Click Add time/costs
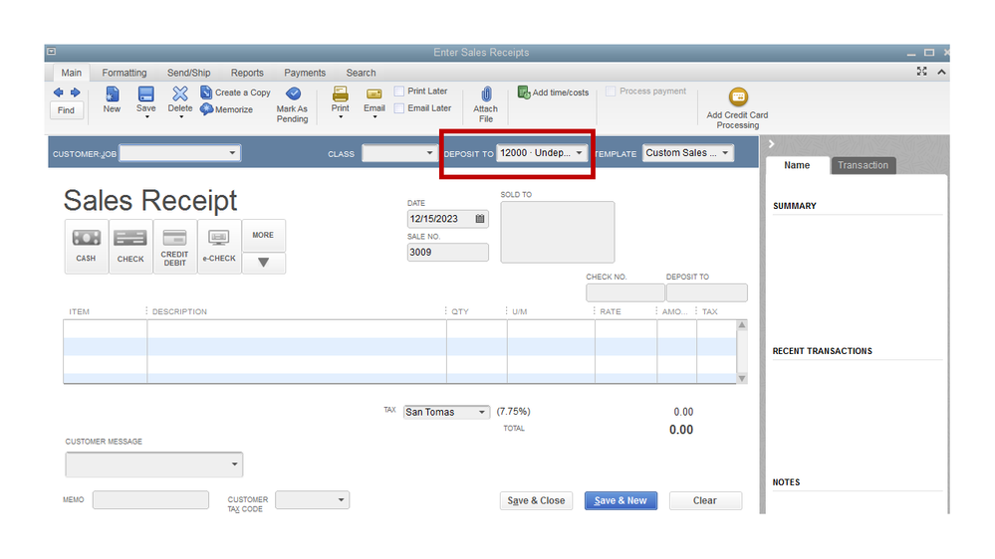The width and height of the screenshot is (995, 559). click(x=554, y=93)
